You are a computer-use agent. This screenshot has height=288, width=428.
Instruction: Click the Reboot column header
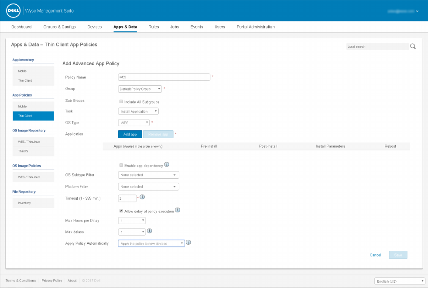(390, 146)
